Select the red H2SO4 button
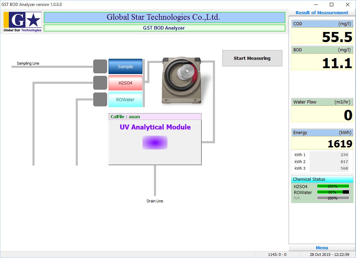This screenshot has height=258, width=356. [125, 83]
